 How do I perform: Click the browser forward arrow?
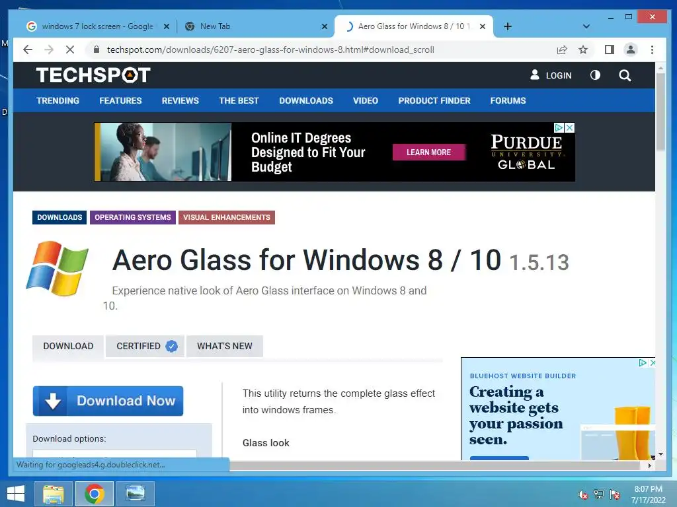(x=49, y=50)
